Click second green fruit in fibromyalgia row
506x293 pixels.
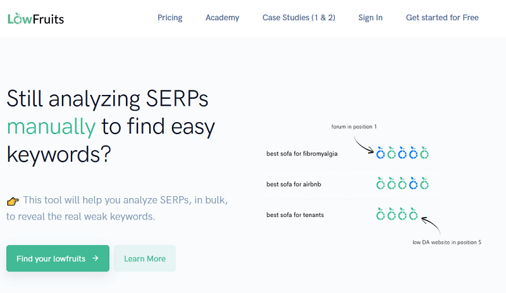[x=391, y=153]
